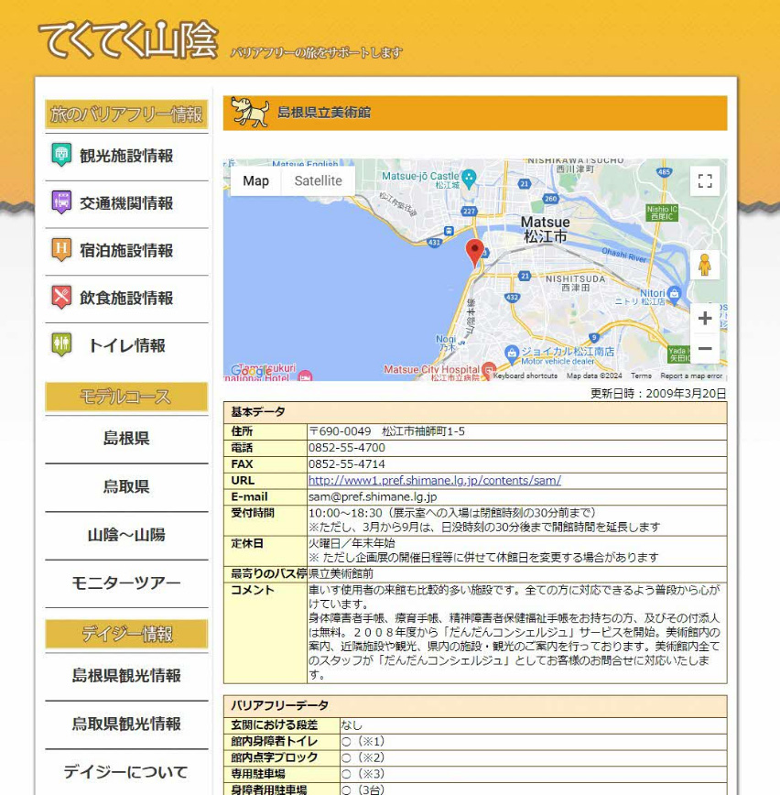
Task: Open the museum URL pref.shimane.lg.jp link
Action: pos(435,480)
